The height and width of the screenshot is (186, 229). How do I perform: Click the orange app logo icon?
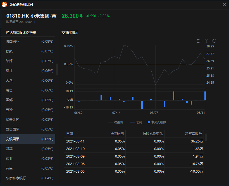tap(4, 4)
